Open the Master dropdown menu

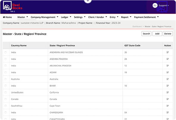23,17
